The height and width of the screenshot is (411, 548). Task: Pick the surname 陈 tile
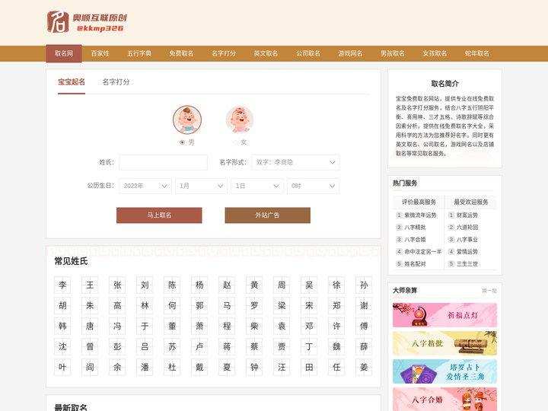172,285
